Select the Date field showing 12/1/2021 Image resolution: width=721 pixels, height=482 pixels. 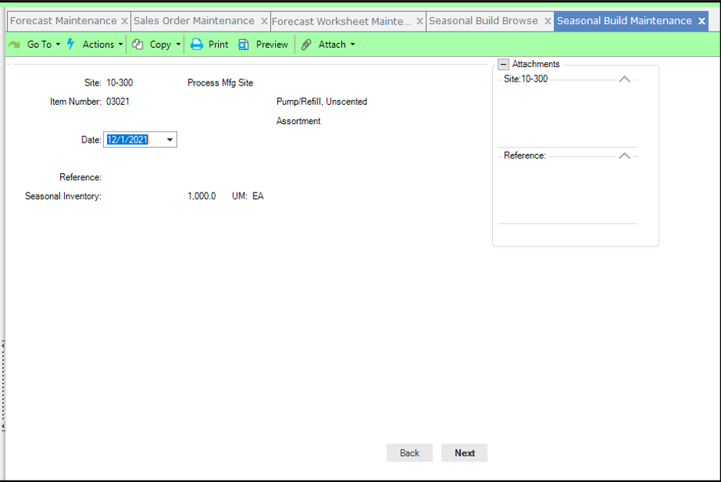tap(132, 139)
